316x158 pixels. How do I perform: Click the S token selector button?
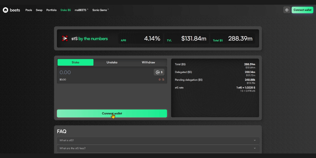pyautogui.click(x=159, y=72)
